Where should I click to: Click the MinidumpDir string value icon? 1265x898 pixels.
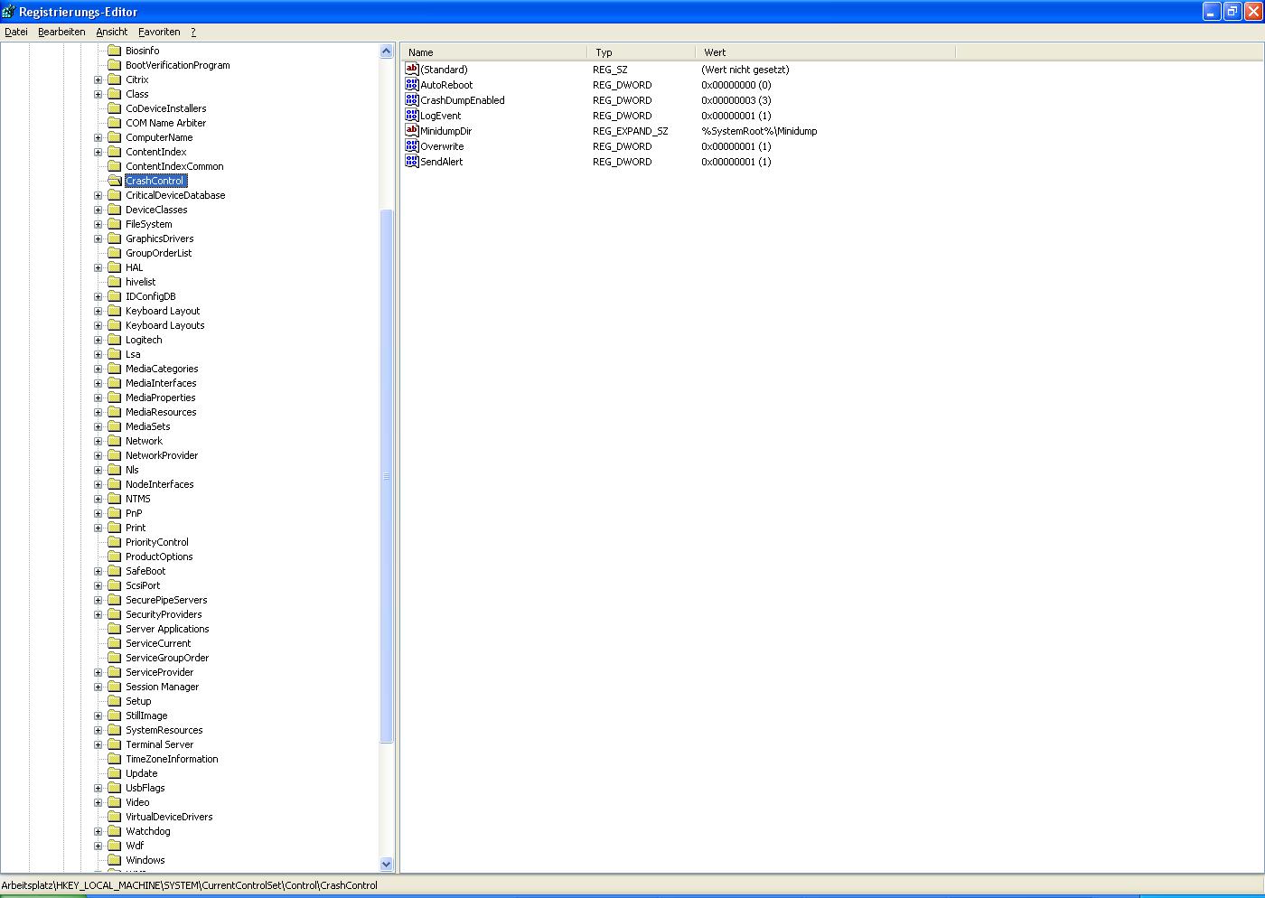(x=412, y=131)
